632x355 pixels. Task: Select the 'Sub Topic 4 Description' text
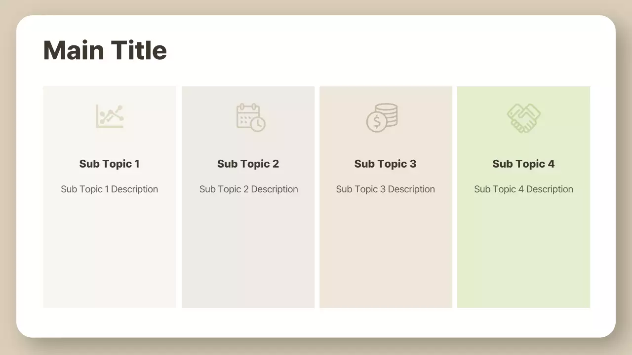coord(523,189)
